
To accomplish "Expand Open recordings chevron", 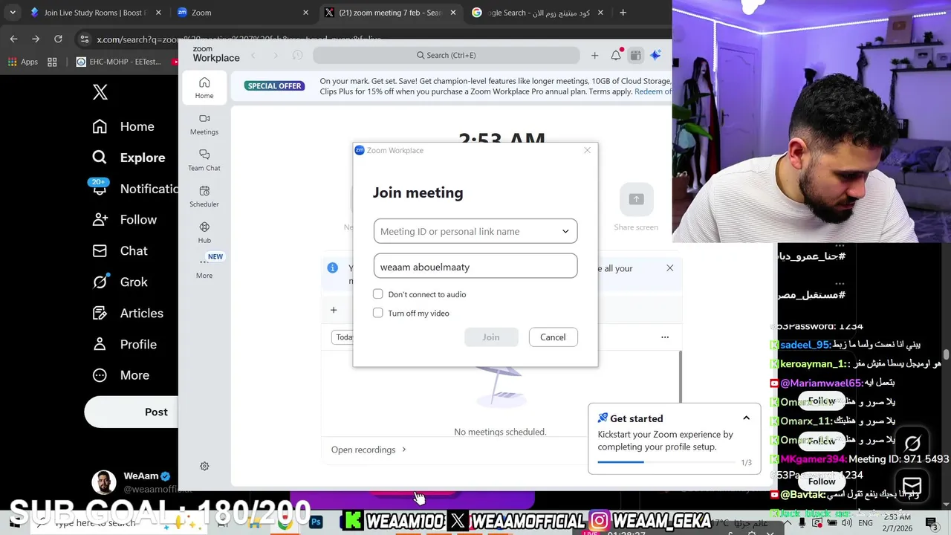I will (404, 450).
